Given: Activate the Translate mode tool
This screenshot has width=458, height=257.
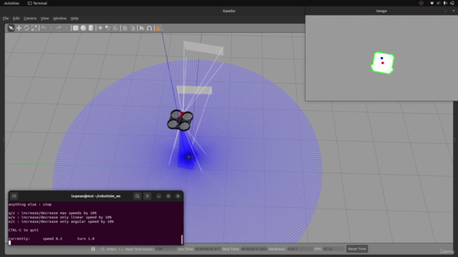Looking at the screenshot, I should point(19,28).
